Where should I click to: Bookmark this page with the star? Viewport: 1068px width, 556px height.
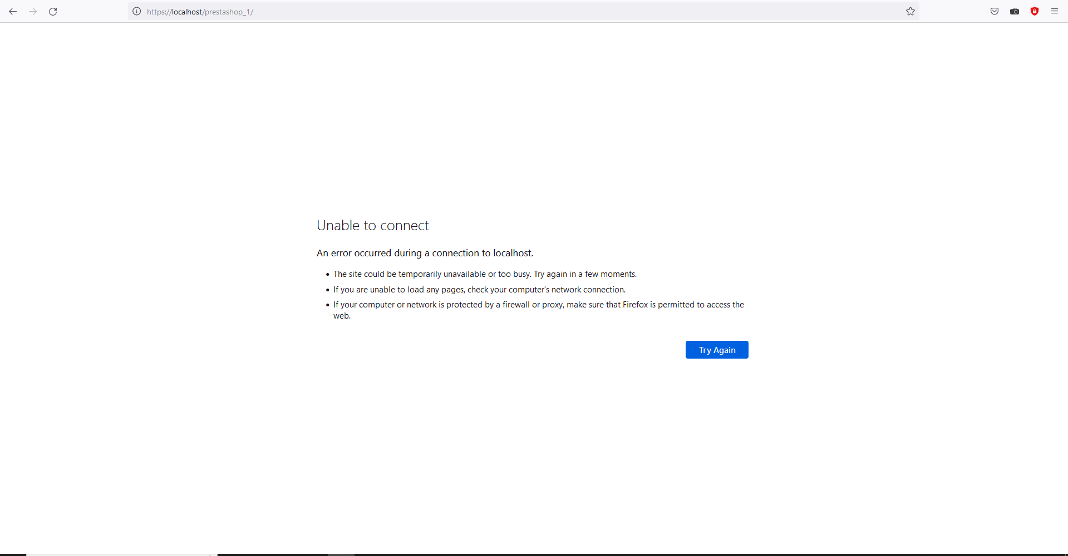(910, 11)
